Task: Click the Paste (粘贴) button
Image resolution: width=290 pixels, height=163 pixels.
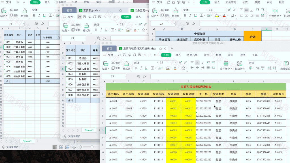Action: [105, 64]
